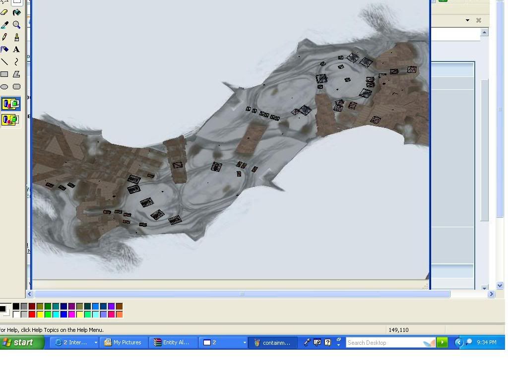The height and width of the screenshot is (381, 508).
Task: Click the 'For Help, click Help Topics' status text
Action: pyautogui.click(x=52, y=330)
